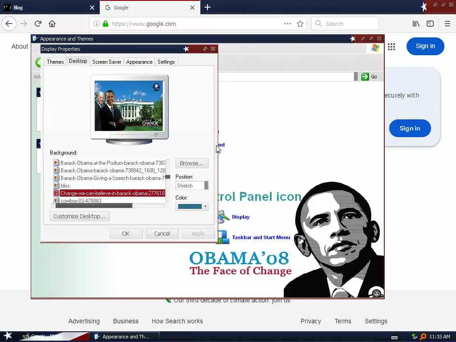
Task: Bookmark this page with the star icon
Action: (300, 24)
